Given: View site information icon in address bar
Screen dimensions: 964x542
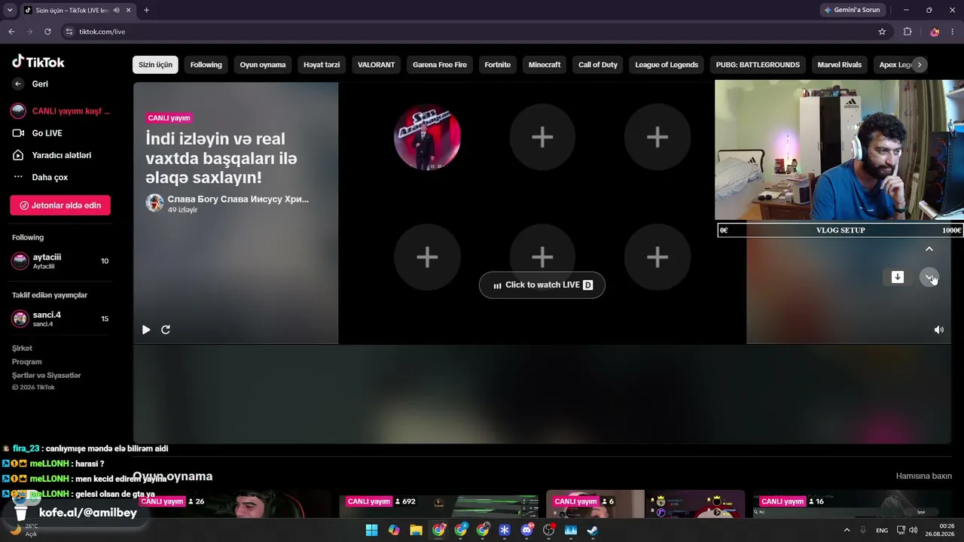Looking at the screenshot, I should [69, 32].
